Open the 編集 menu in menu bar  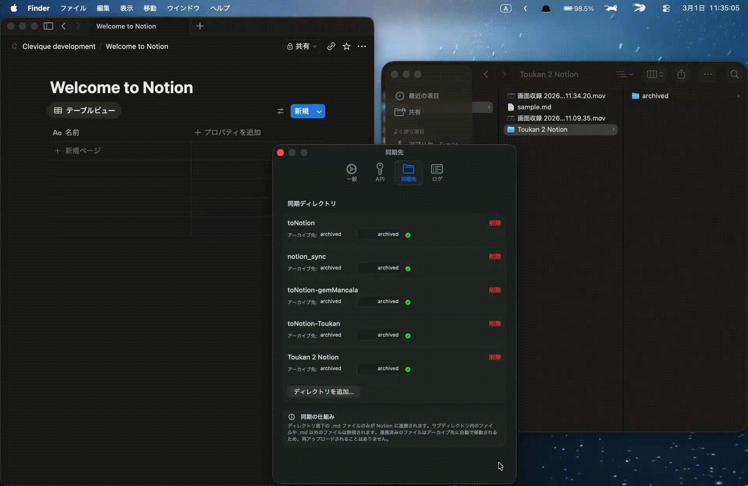103,8
